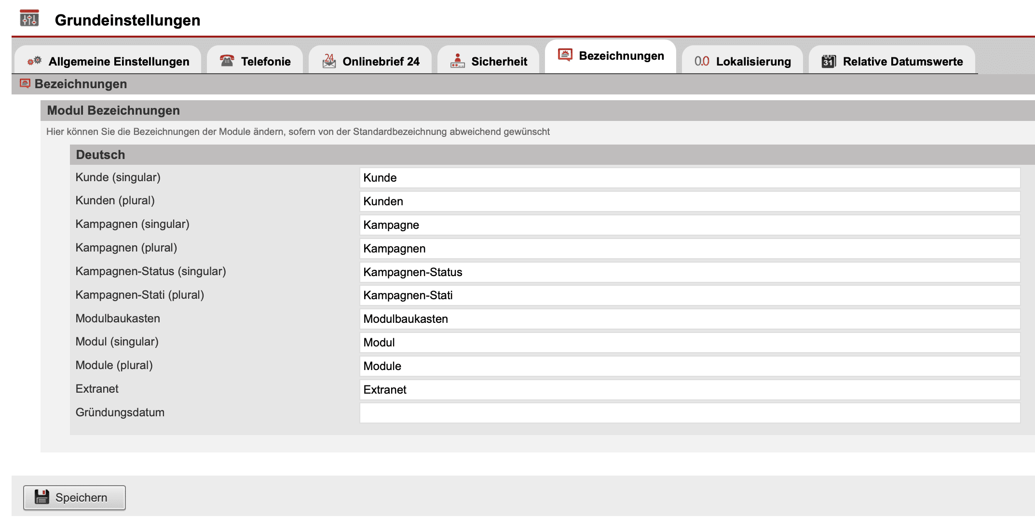Click the Module (plural) input field
The width and height of the screenshot is (1035, 530).
pos(690,366)
